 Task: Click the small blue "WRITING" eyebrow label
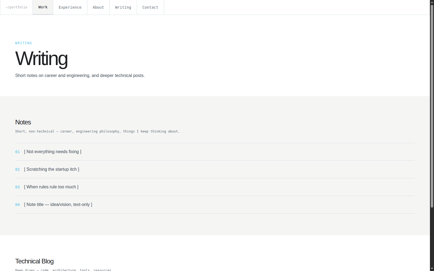tap(24, 43)
